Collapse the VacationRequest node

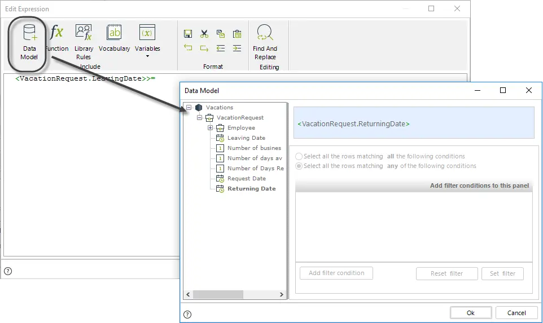tap(199, 118)
